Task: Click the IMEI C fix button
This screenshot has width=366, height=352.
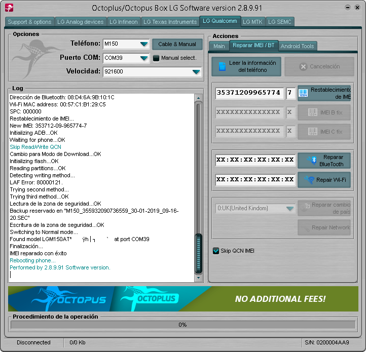Action: click(324, 132)
